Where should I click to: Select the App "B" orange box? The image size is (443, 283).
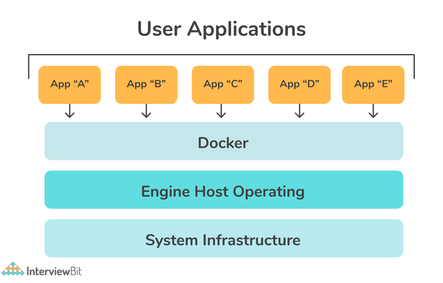(146, 85)
